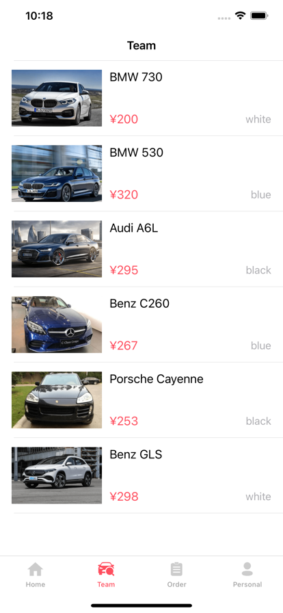Open the Order clipboard icon

tap(176, 569)
